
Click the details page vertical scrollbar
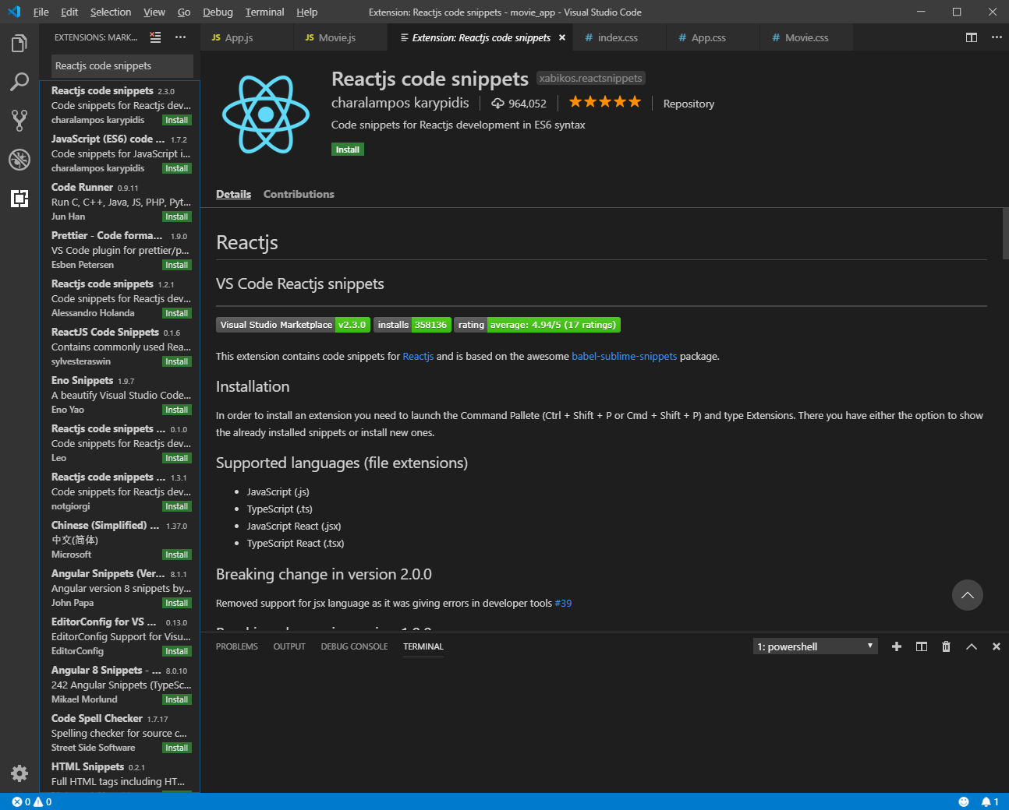tap(1005, 234)
